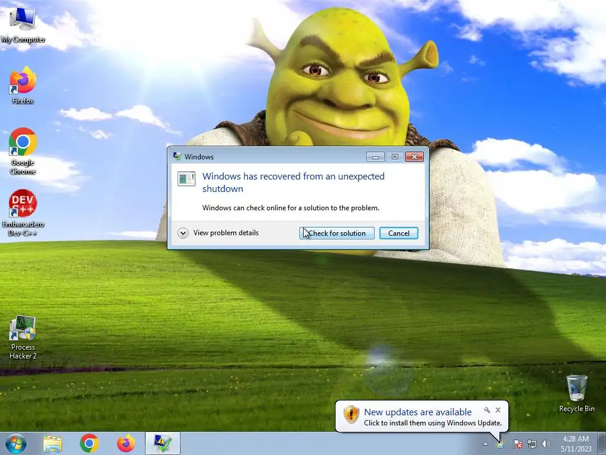Click the shield warning icon in balloon
The image size is (606, 455).
352,414
